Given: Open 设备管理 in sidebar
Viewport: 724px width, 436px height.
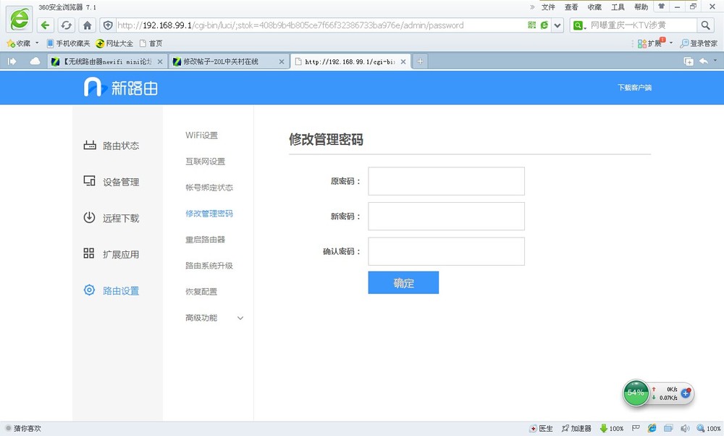Looking at the screenshot, I should pos(111,182).
